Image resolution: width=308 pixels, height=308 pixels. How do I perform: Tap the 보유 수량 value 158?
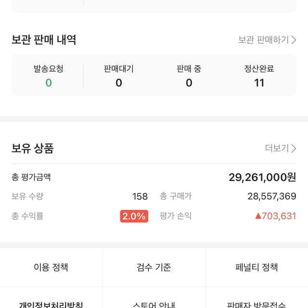[140, 196]
